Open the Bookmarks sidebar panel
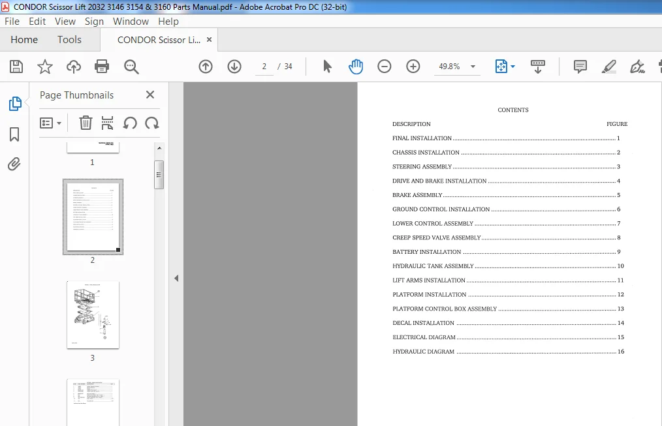Screen dimensions: 662x426 14,134
